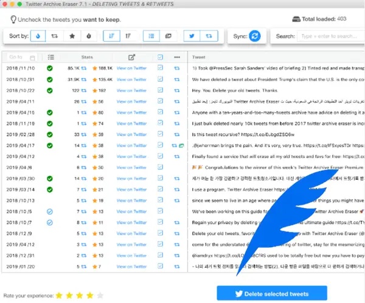This screenshot has width=365, height=303.
Task: Click blue outlined check for 2018/10/7
Action: (x=50, y=223)
